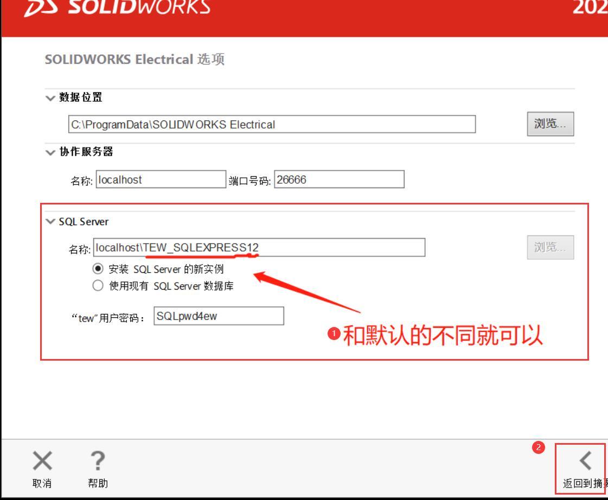Click the 协作服务器 section title
The image size is (608, 500).
tap(86, 151)
